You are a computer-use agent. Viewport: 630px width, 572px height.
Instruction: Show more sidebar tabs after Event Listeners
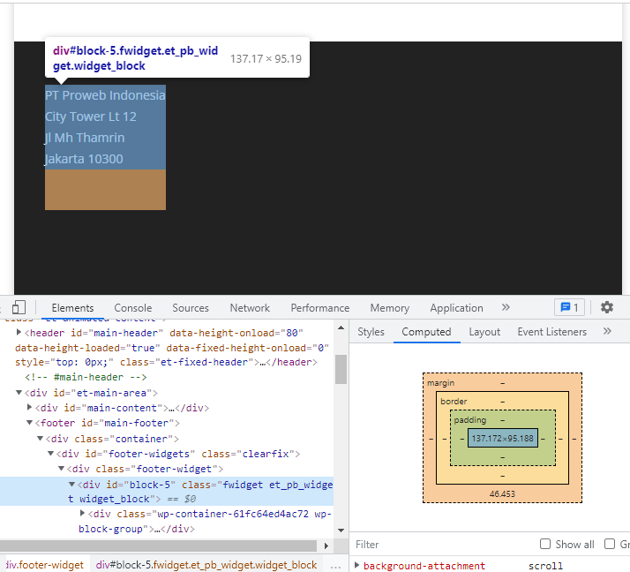(607, 331)
